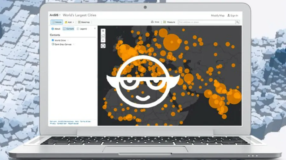Open the Help footer link
Image resolution: width=286 pixels, height=160 pixels.
(x=77, y=121)
